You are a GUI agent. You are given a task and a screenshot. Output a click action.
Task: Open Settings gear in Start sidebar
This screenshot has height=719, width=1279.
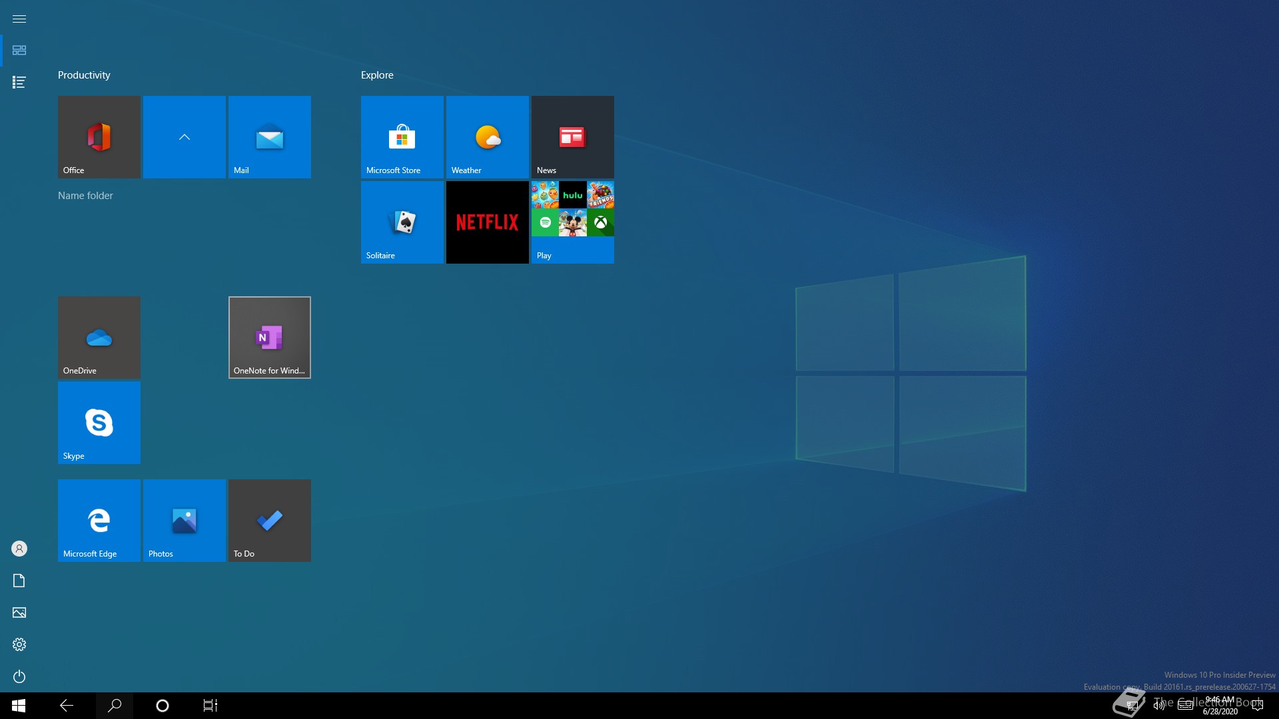(x=19, y=644)
